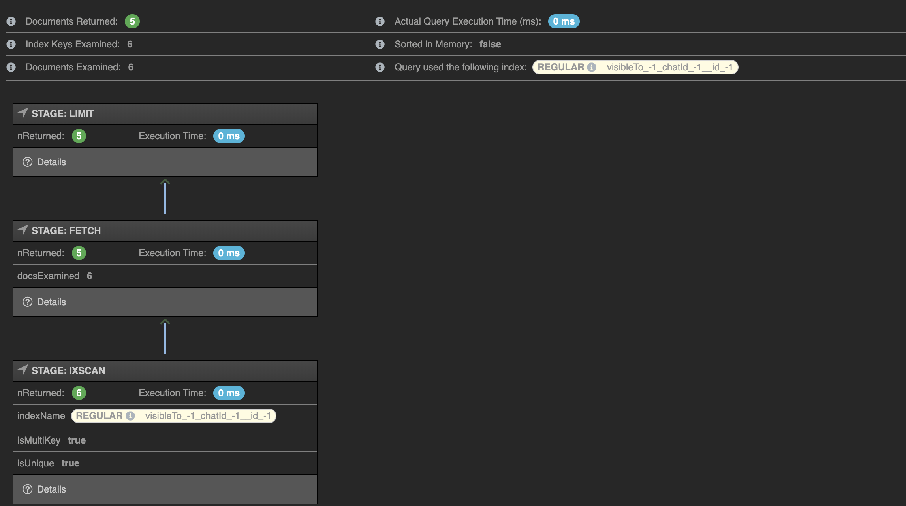Viewport: 906px width, 506px height.
Task: Click the green 5 Documents Returned badge
Action: (132, 21)
